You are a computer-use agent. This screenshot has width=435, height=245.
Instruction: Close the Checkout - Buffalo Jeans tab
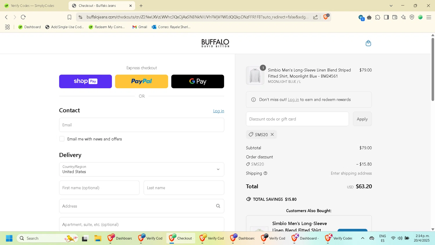pyautogui.click(x=130, y=6)
